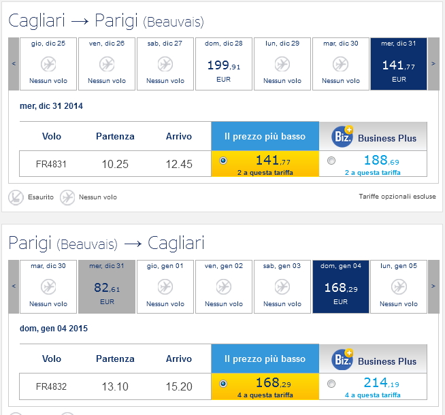Show earlier dates for Cagliari to Parigi
This screenshot has height=415, width=445.
pos(14,64)
